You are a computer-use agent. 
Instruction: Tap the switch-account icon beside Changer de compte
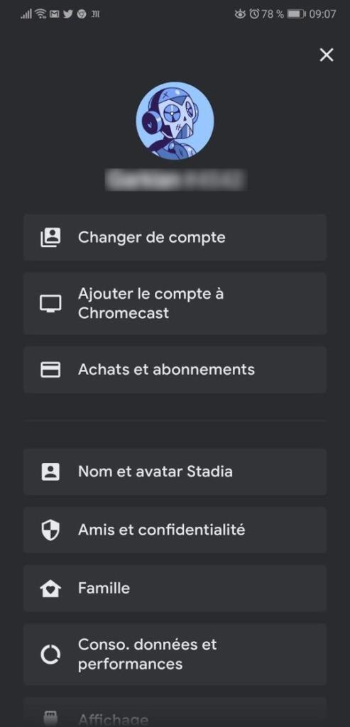pos(50,237)
